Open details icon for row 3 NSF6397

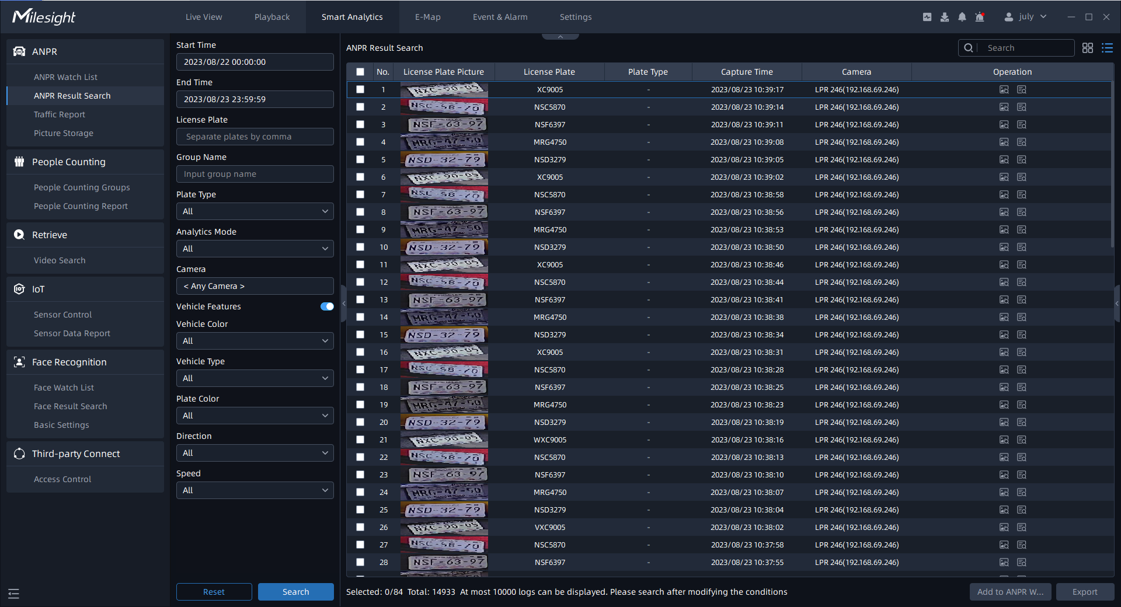pyautogui.click(x=1022, y=124)
